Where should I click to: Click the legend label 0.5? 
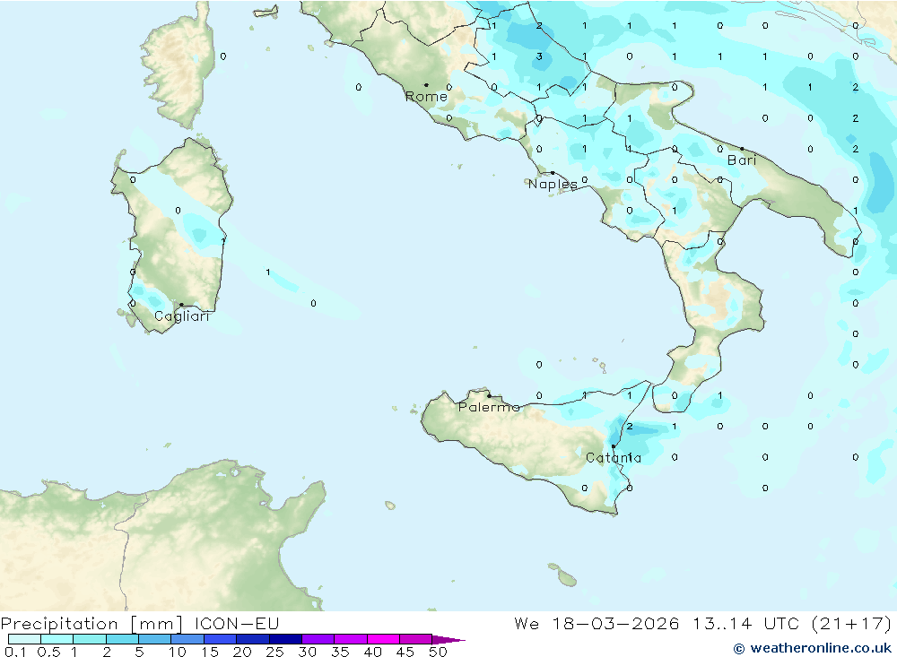click(48, 652)
